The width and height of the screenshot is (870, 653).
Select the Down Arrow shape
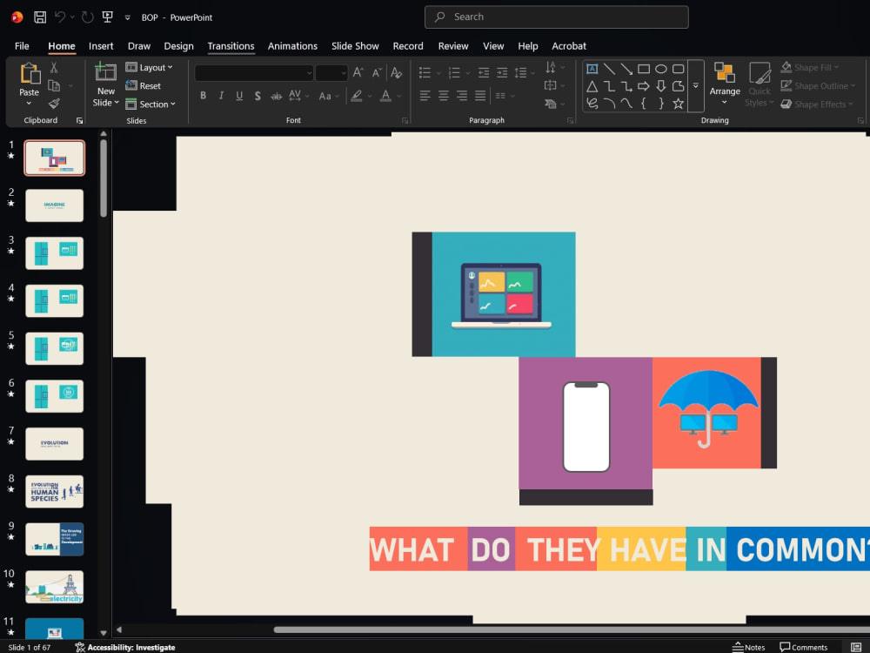(x=661, y=86)
